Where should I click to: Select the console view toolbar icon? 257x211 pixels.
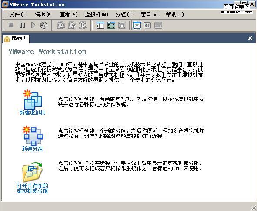pyautogui.click(x=158, y=25)
